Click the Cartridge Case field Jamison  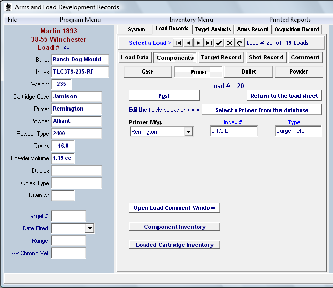77,97
